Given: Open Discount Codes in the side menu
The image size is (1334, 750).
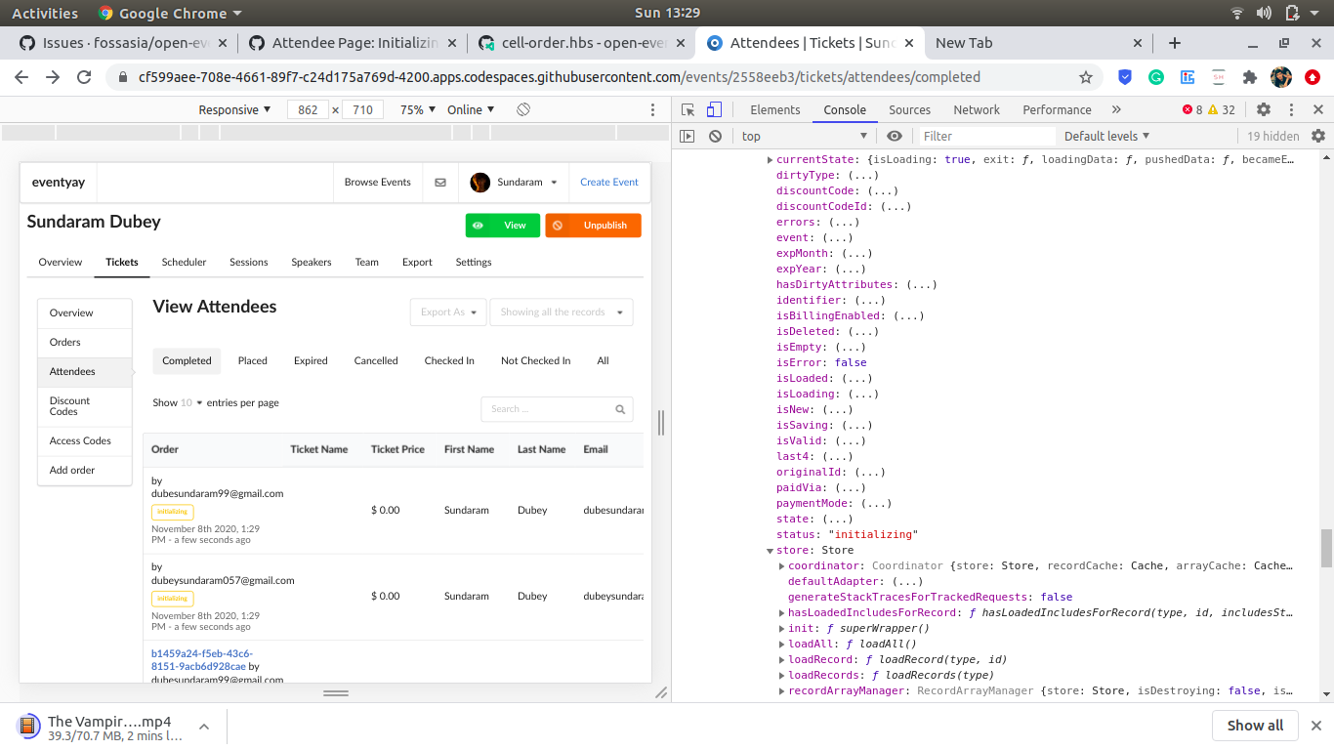Looking at the screenshot, I should (x=84, y=406).
